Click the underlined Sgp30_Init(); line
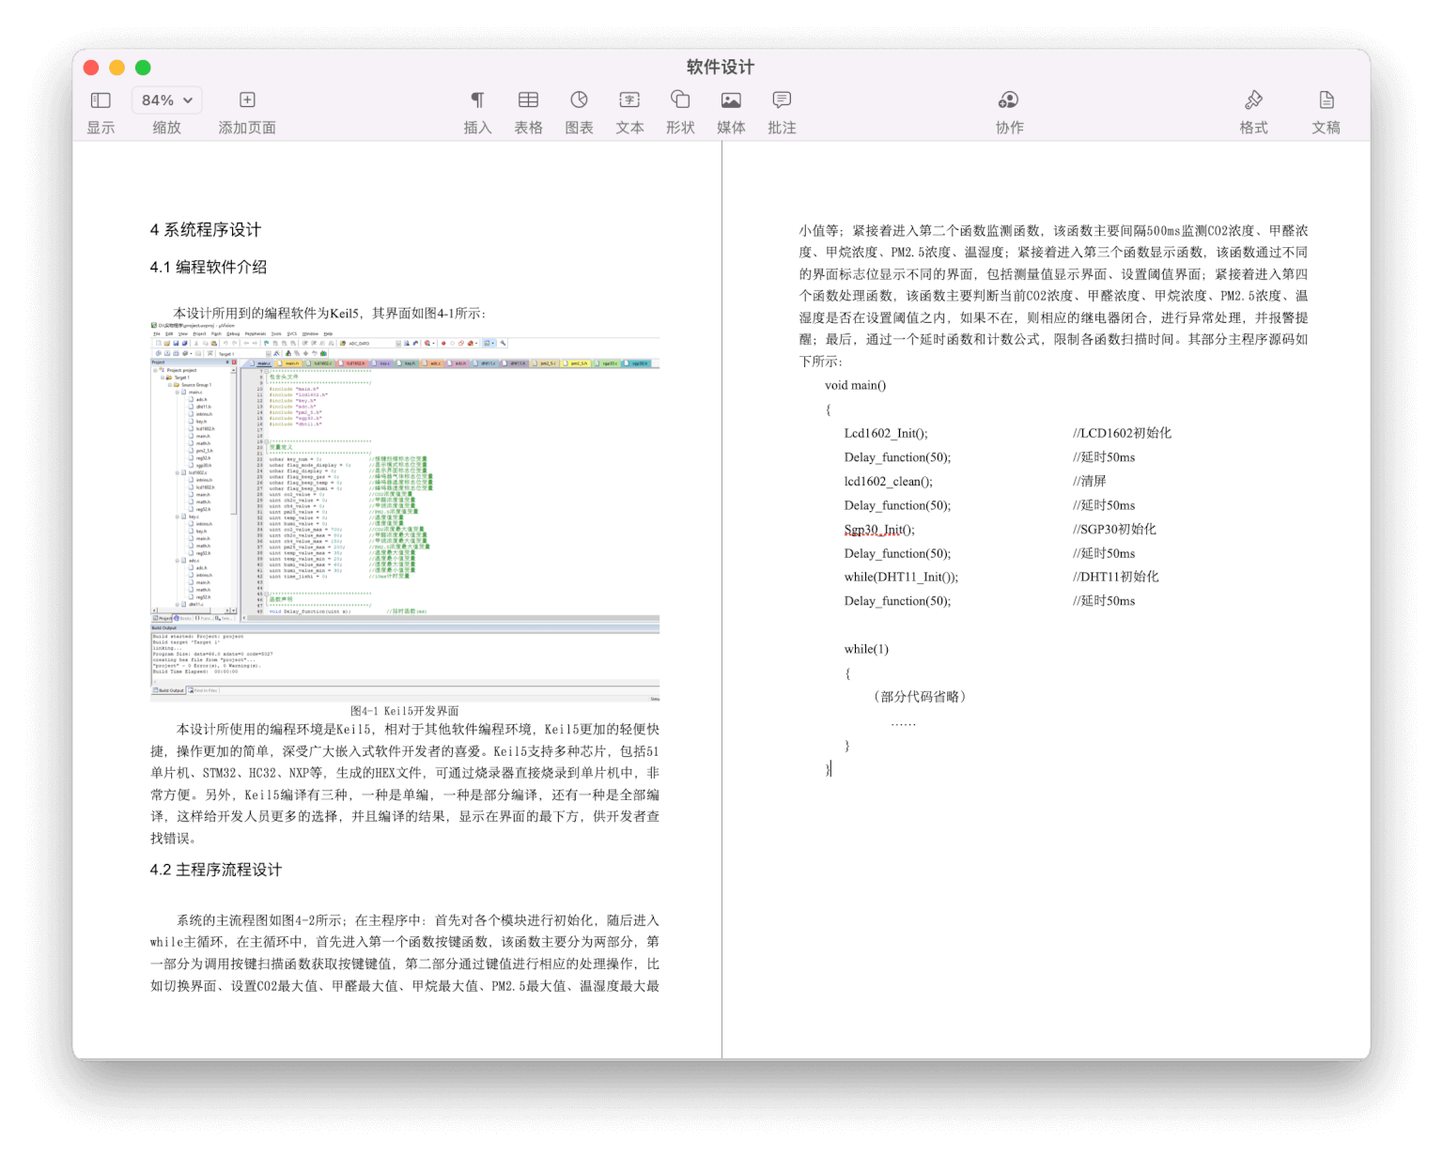This screenshot has height=1157, width=1443. 879,530
